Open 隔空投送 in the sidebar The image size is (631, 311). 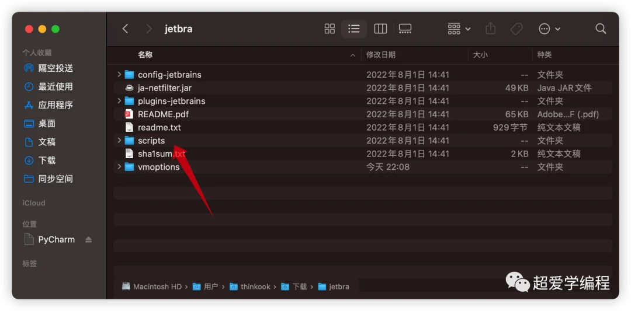[48, 68]
